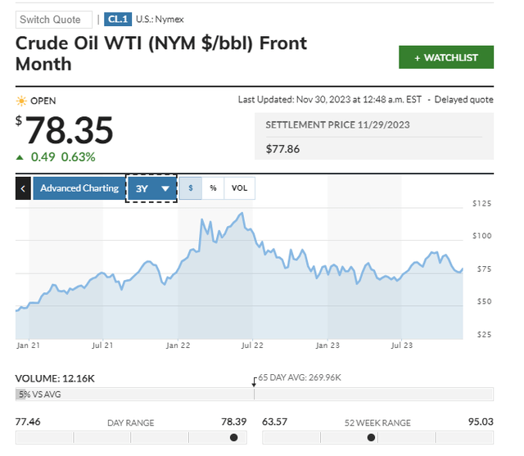524x456 pixels.
Task: Switch chart to dollar price view
Action: (x=191, y=188)
